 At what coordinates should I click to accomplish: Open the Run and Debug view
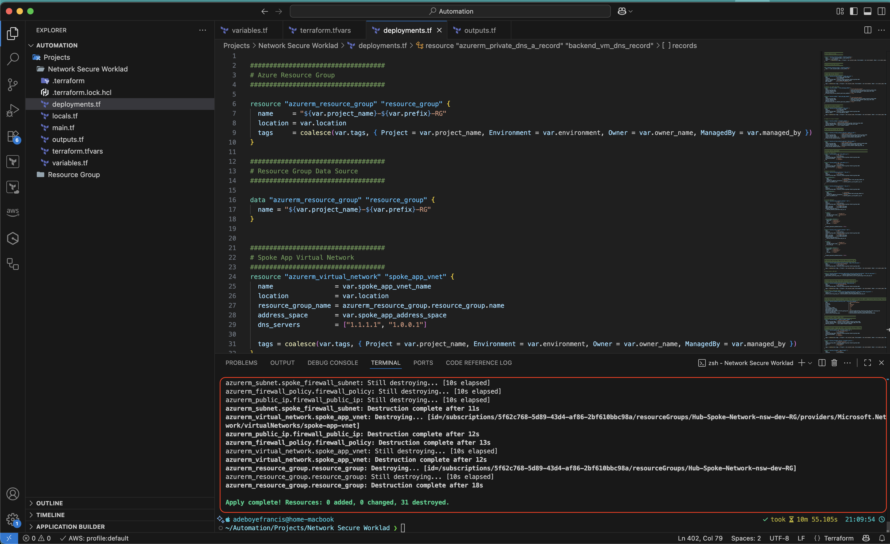tap(13, 110)
